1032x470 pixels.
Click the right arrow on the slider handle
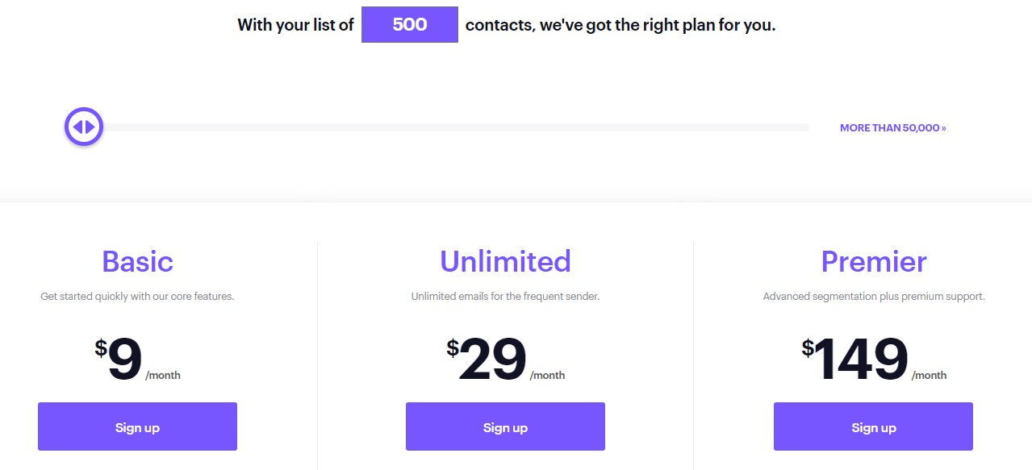click(x=90, y=127)
